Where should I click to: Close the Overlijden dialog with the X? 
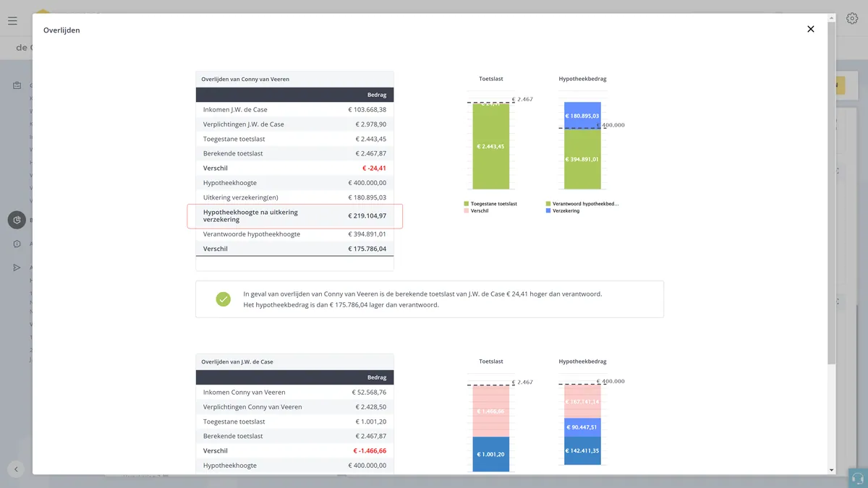pyautogui.click(x=811, y=29)
